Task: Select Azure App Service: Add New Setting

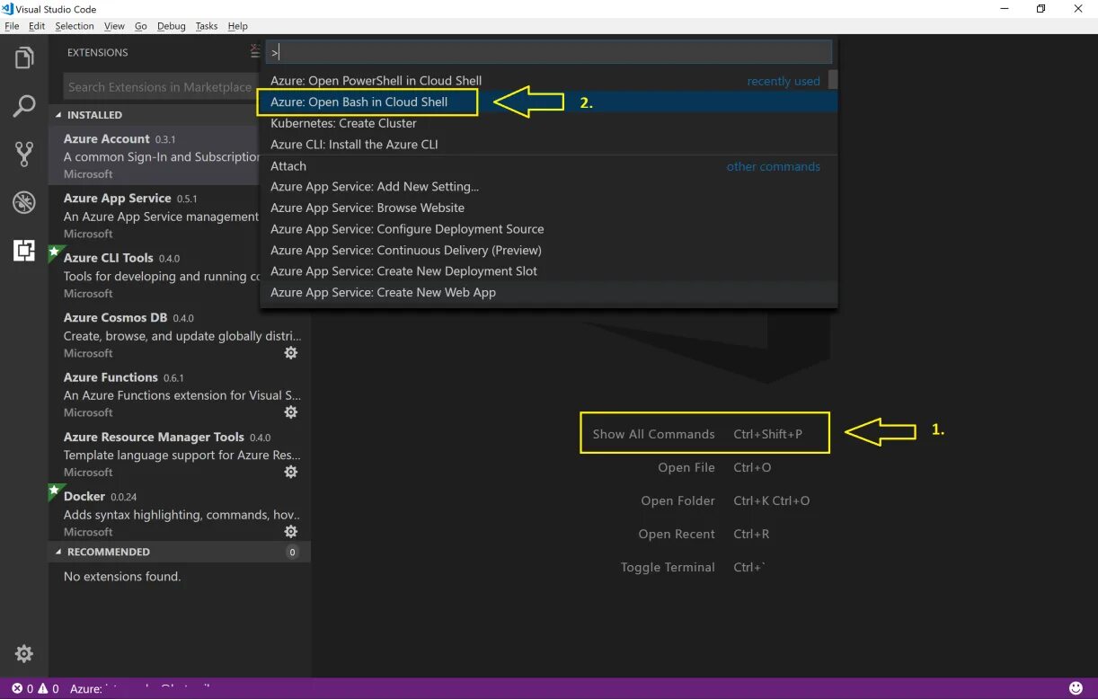Action: (549, 187)
